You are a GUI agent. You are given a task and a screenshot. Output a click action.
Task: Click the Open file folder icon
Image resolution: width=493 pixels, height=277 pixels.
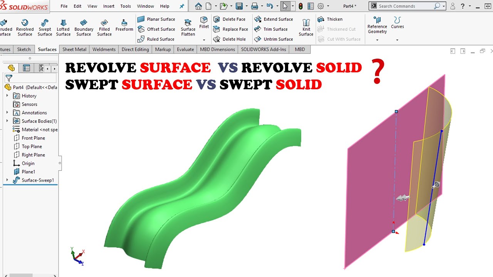pos(223,6)
